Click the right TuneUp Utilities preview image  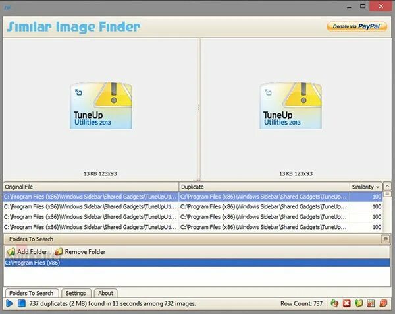pyautogui.click(x=291, y=106)
